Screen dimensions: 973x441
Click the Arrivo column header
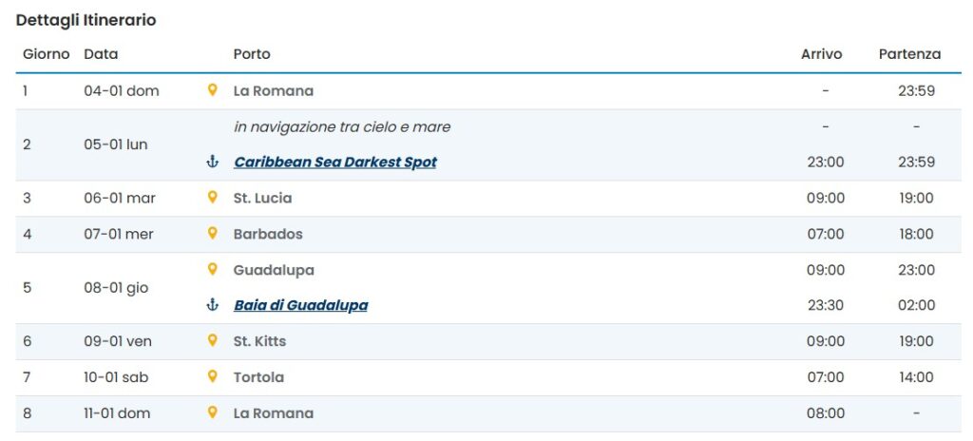pyautogui.click(x=822, y=54)
